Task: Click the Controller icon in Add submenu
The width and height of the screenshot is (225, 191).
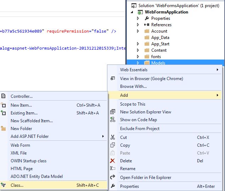Action: pyautogui.click(x=3, y=96)
